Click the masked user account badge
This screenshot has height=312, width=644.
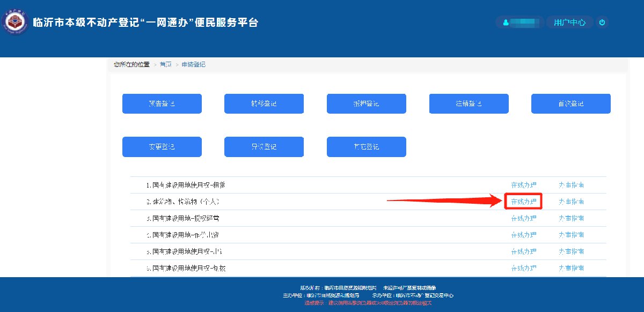[519, 23]
